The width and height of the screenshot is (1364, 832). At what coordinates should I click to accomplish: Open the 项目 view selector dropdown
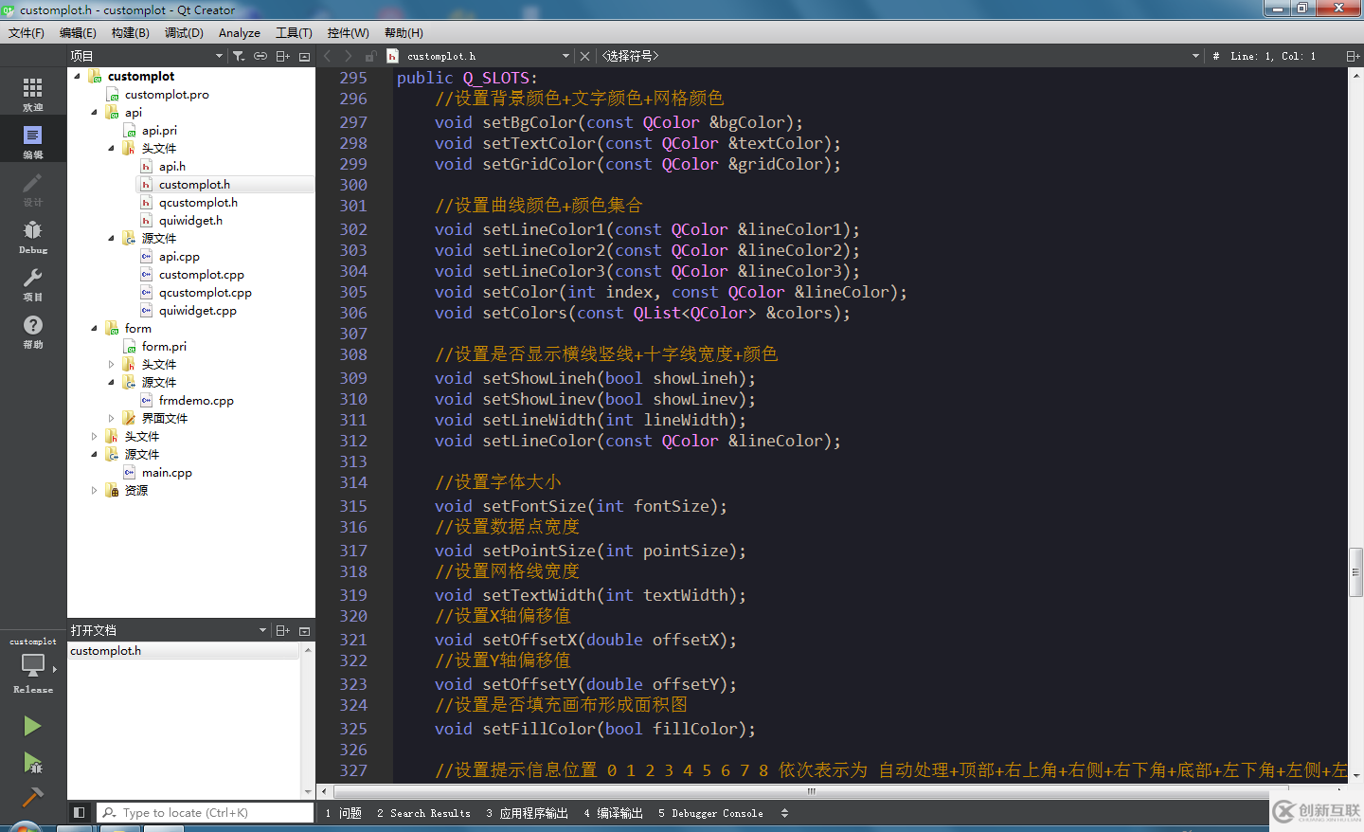point(147,56)
